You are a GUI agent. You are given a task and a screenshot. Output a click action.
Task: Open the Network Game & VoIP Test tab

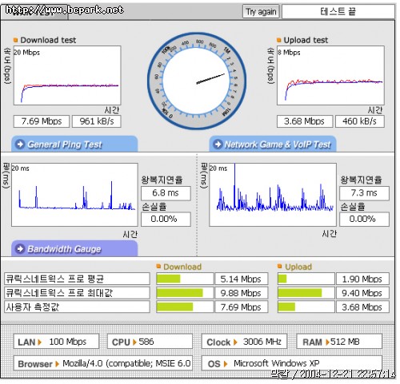[273, 144]
